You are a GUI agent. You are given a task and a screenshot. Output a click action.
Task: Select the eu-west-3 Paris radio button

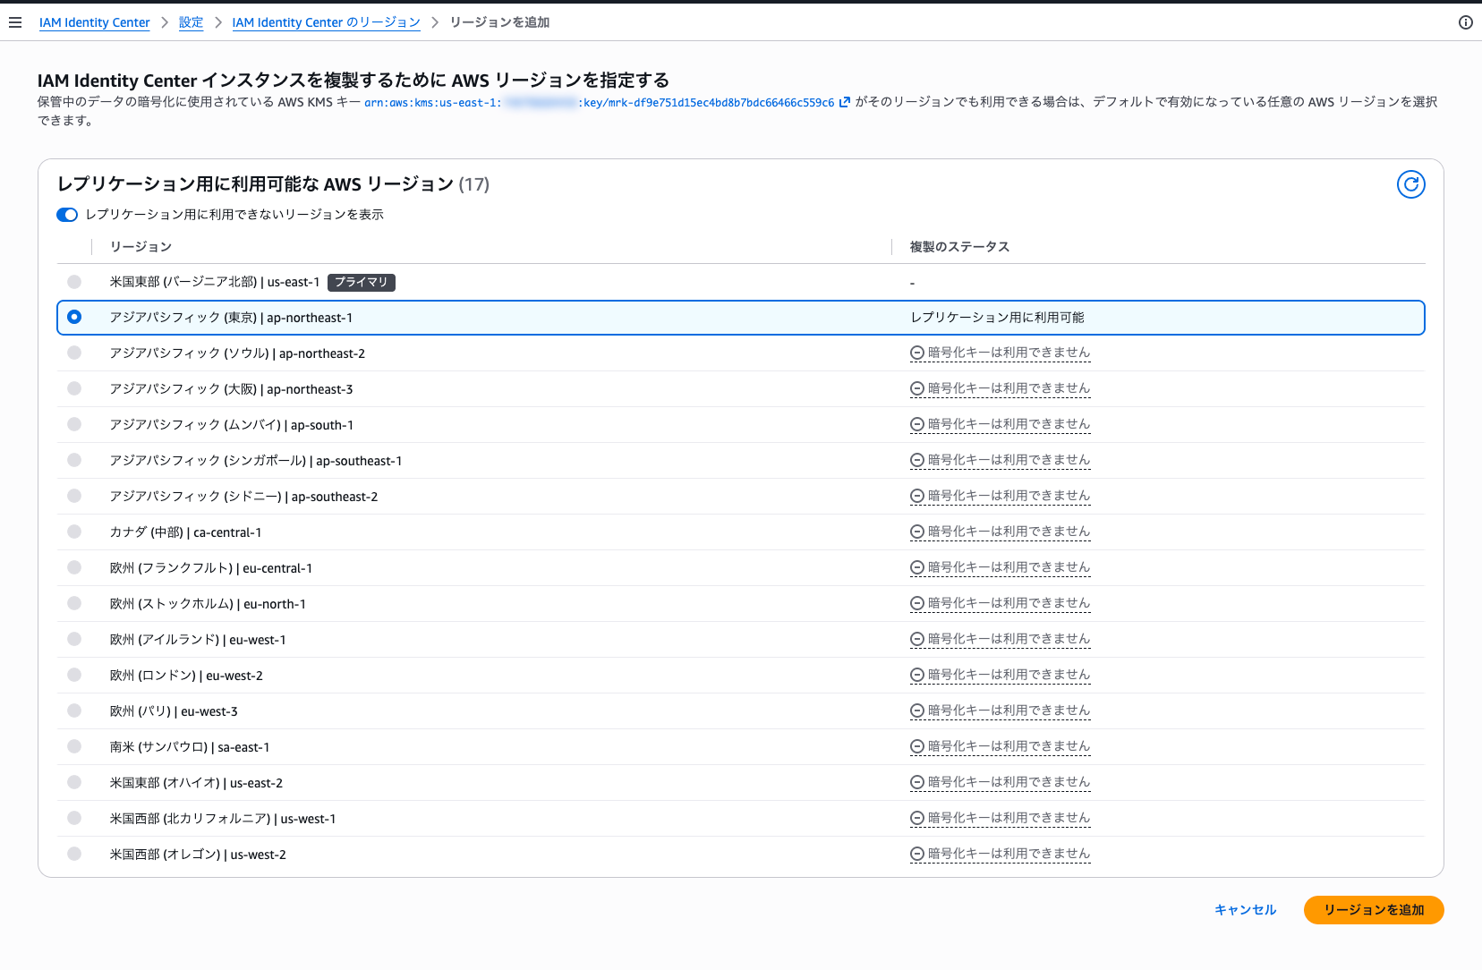74,711
